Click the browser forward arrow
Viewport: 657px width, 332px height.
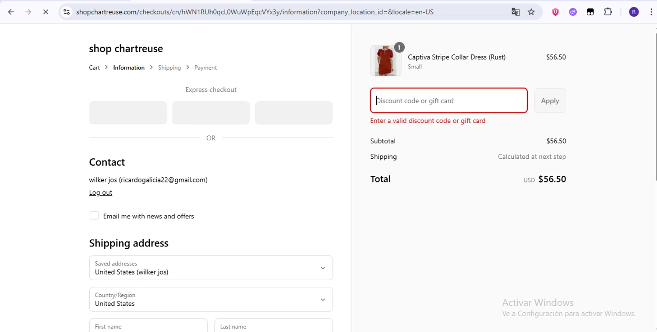coord(28,12)
